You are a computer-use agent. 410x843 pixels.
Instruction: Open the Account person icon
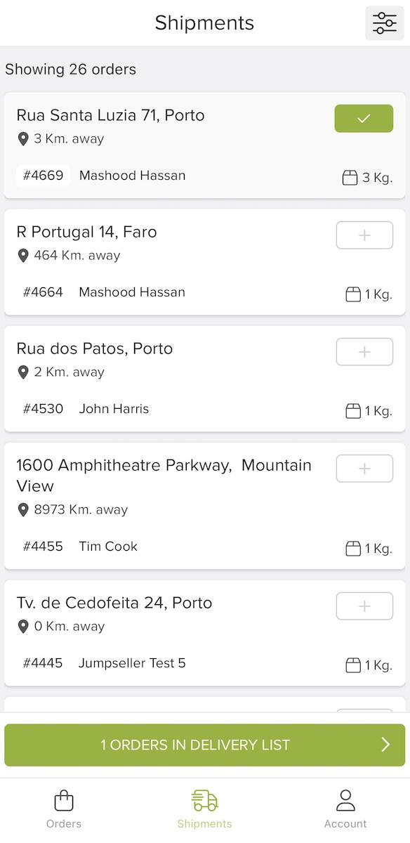pyautogui.click(x=345, y=800)
